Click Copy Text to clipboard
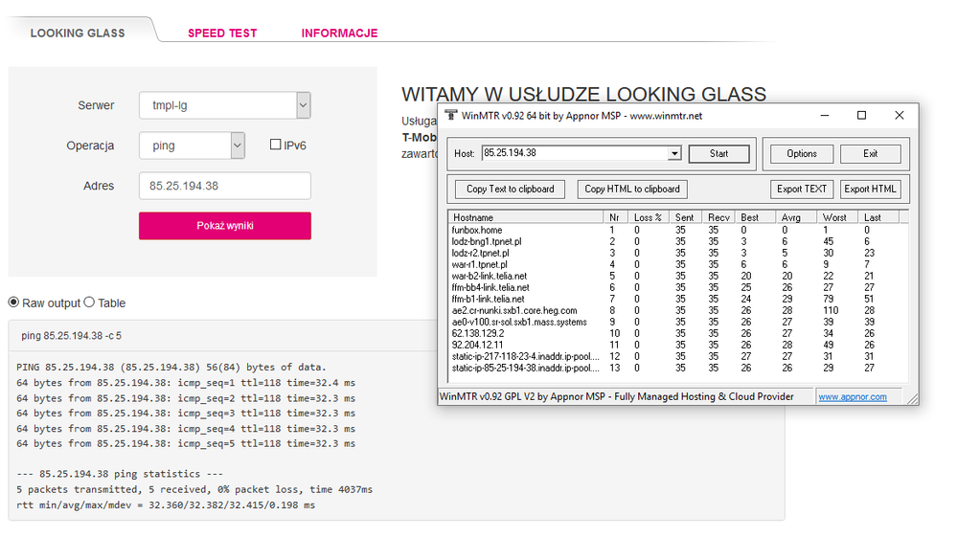This screenshot has width=957, height=538. point(510,189)
